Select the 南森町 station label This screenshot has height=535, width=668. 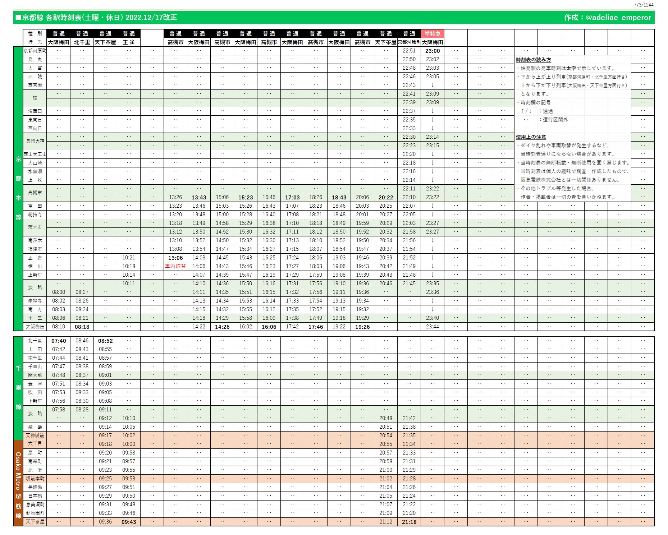coord(35,461)
